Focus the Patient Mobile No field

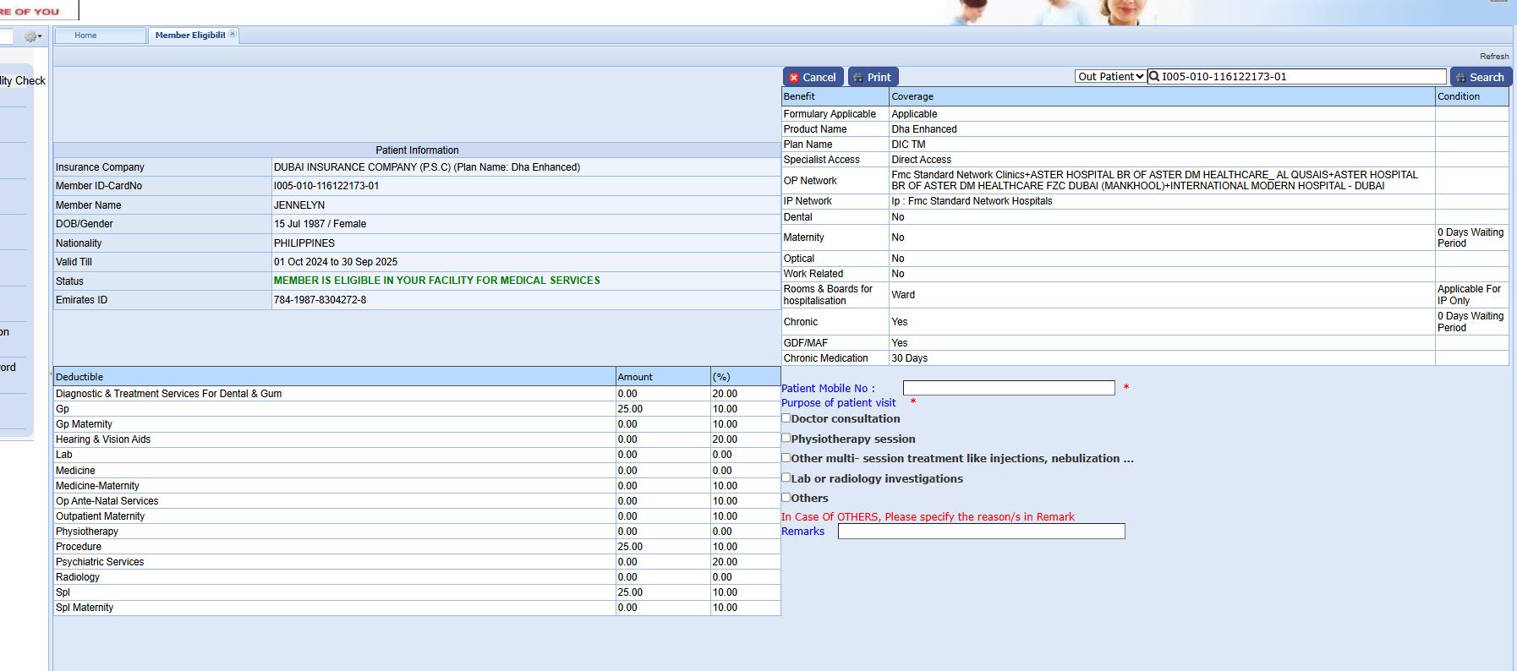1008,388
